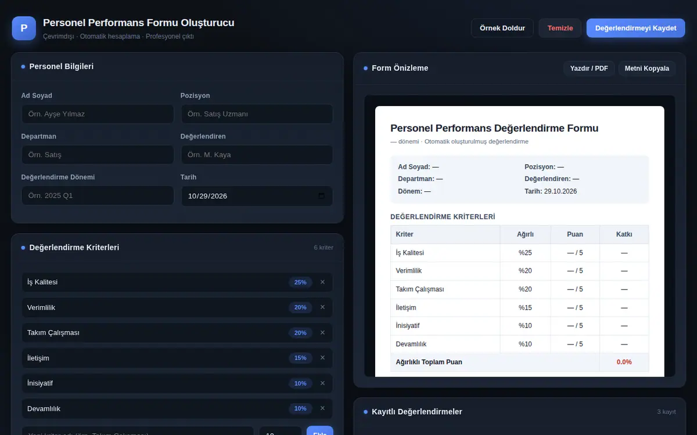
Task: Select the 'Ağırlıklı Toplam Puan' row label
Action: point(429,362)
